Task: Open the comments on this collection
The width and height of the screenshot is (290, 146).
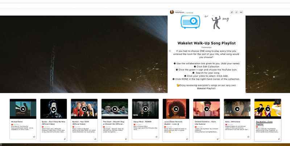Action: pyautogui.click(x=236, y=12)
